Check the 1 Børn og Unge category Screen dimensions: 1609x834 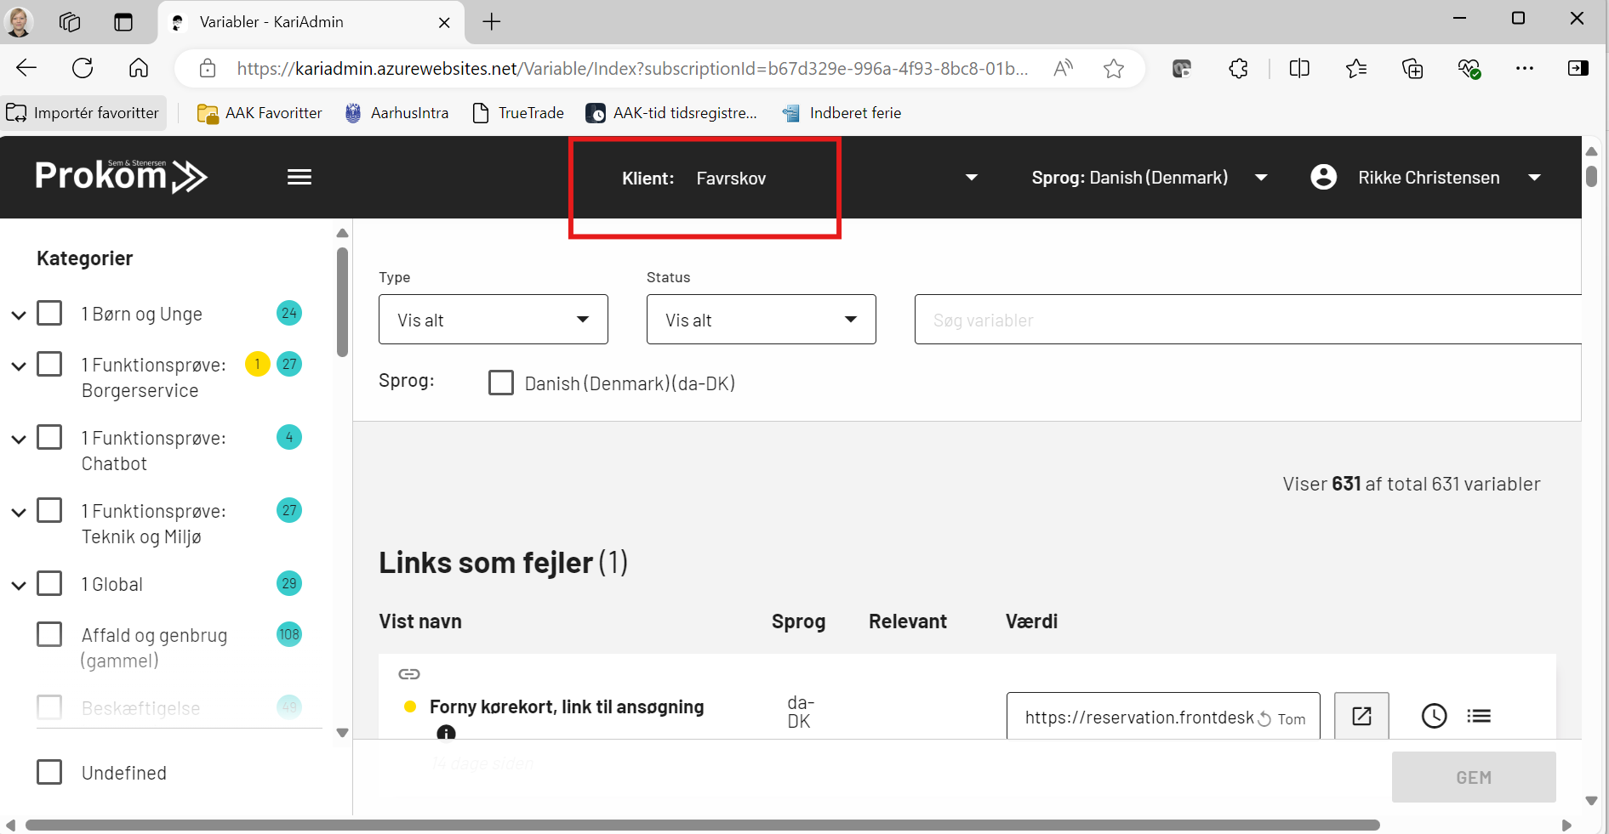coord(50,313)
